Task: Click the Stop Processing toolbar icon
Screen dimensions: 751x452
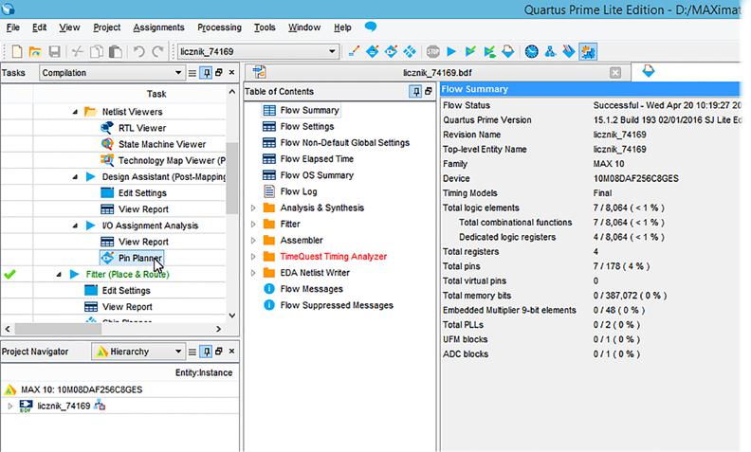Action: [x=433, y=51]
